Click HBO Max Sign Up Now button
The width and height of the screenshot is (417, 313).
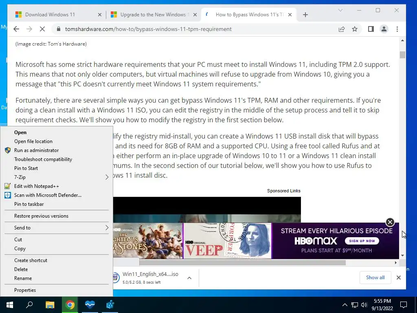[362, 241]
